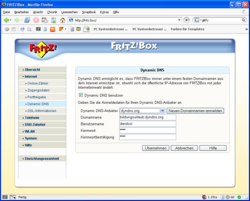Click the blue sidebar panel toolbar icon
The height and width of the screenshot is (201, 250).
(45, 29)
